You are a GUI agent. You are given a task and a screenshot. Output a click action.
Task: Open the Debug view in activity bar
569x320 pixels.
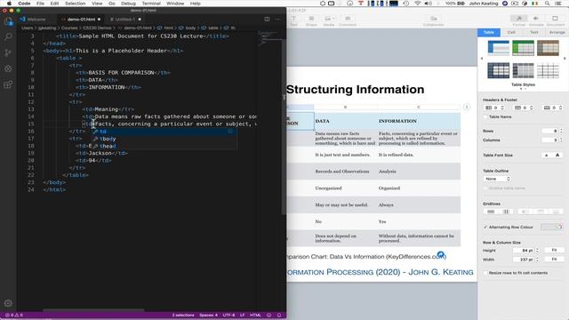click(8, 68)
